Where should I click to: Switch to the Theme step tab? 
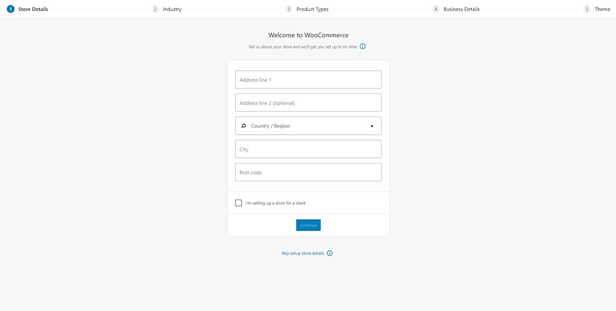602,9
